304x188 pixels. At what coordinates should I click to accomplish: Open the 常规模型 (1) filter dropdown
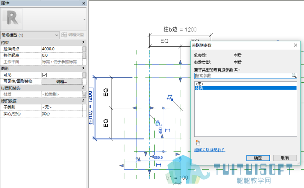(30, 35)
